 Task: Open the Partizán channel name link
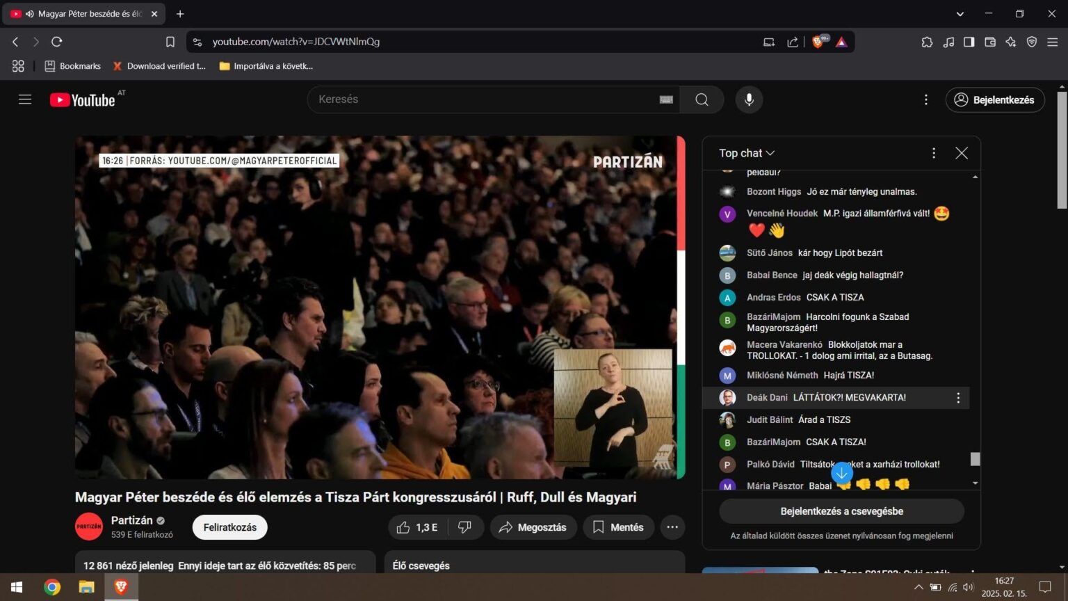click(x=132, y=520)
